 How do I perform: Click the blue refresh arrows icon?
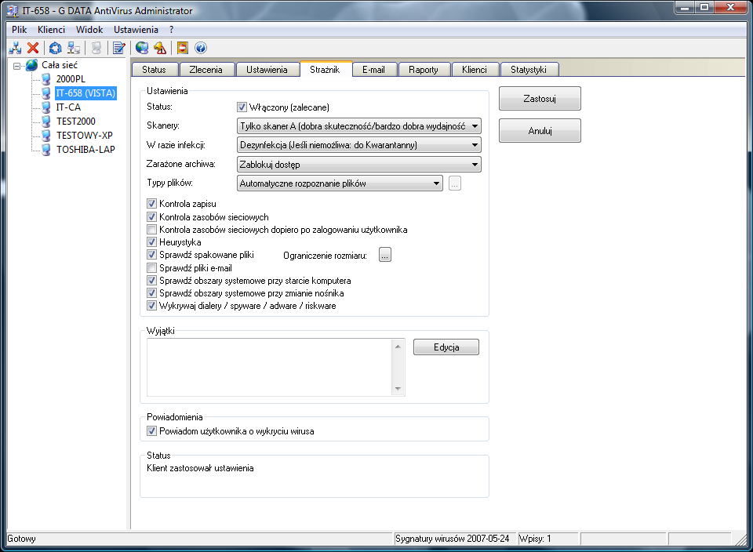[x=55, y=48]
